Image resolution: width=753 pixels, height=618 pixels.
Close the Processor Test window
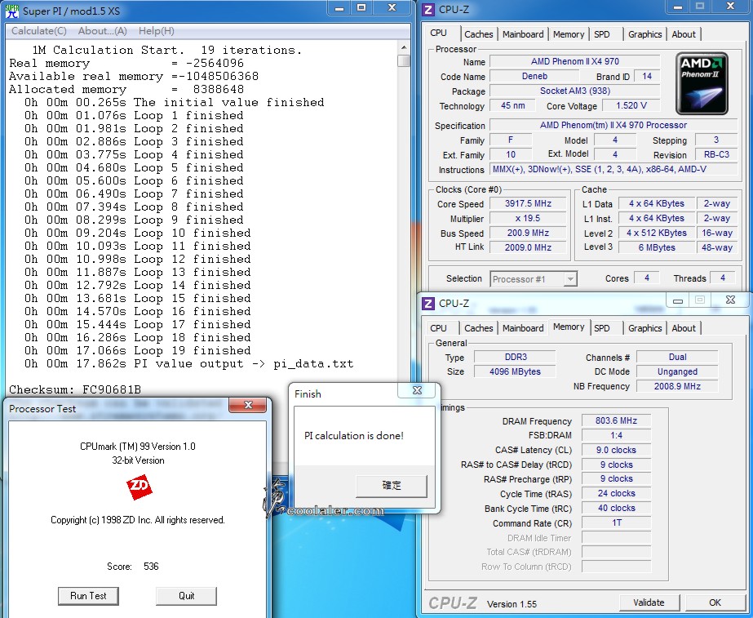point(248,405)
